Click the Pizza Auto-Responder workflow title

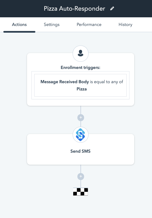(75, 9)
